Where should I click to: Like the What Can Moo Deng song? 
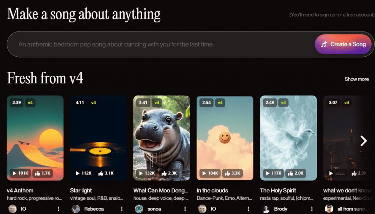169,173
